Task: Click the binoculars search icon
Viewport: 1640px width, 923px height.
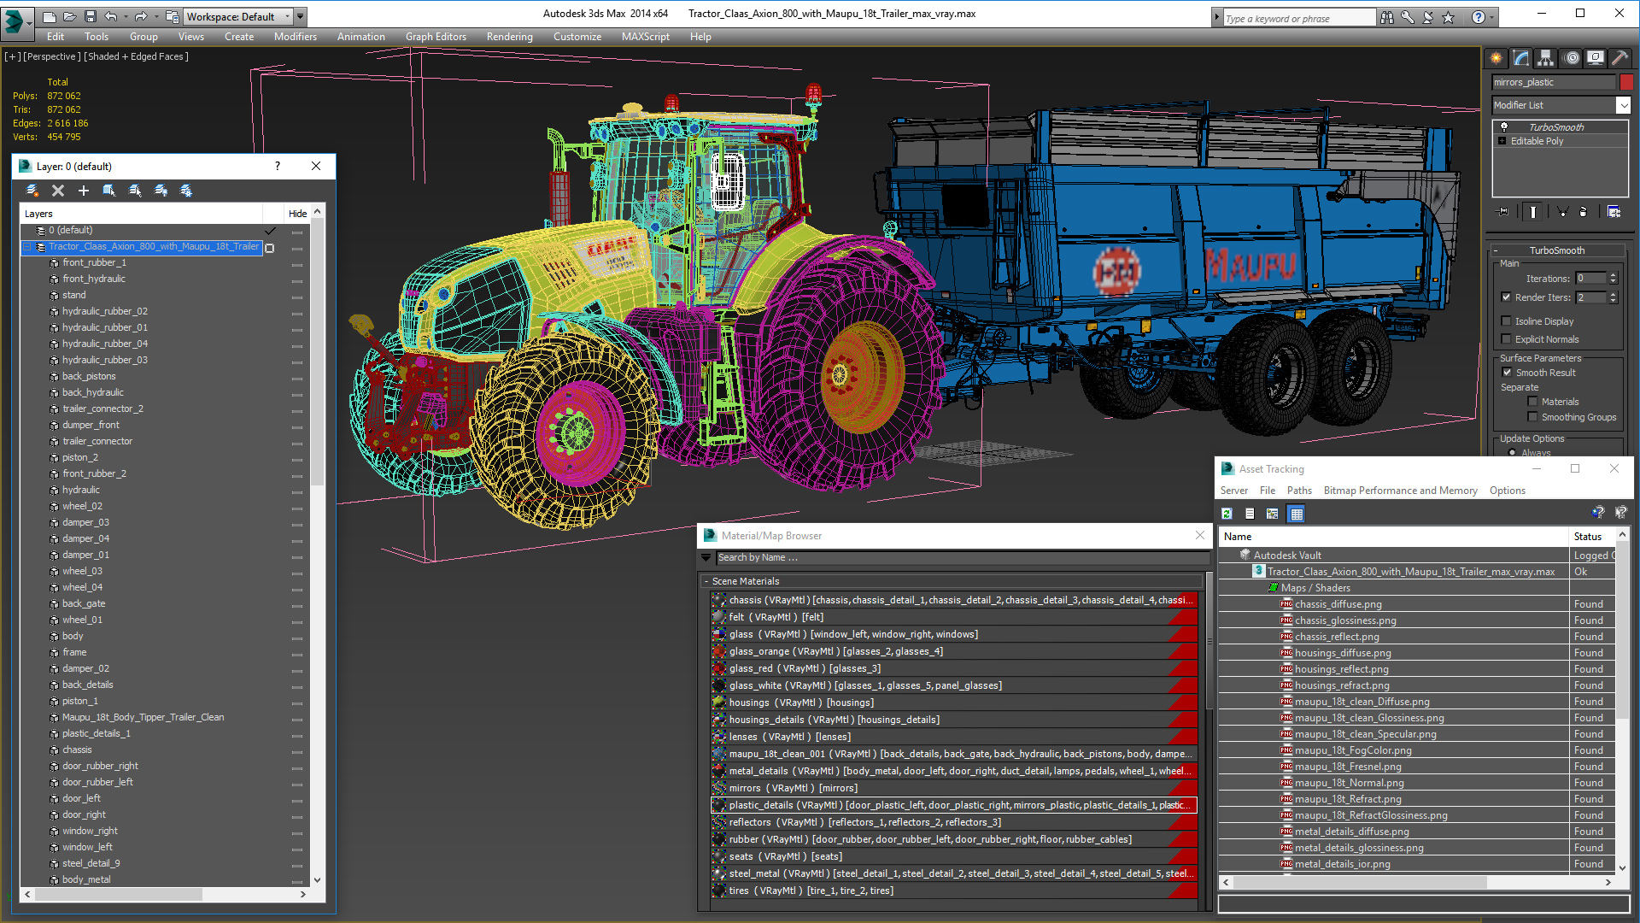Action: pos(1386,17)
